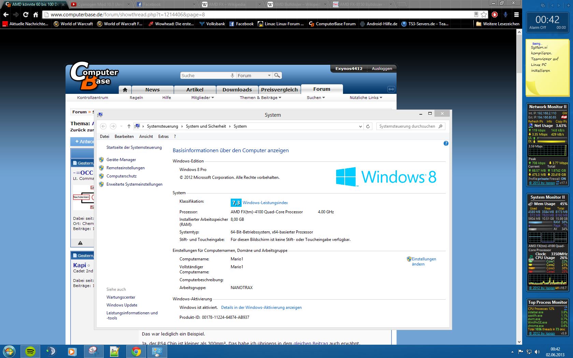Viewport: 573px width, 358px height.
Task: Open the Chrome menu button
Action: (x=516, y=15)
